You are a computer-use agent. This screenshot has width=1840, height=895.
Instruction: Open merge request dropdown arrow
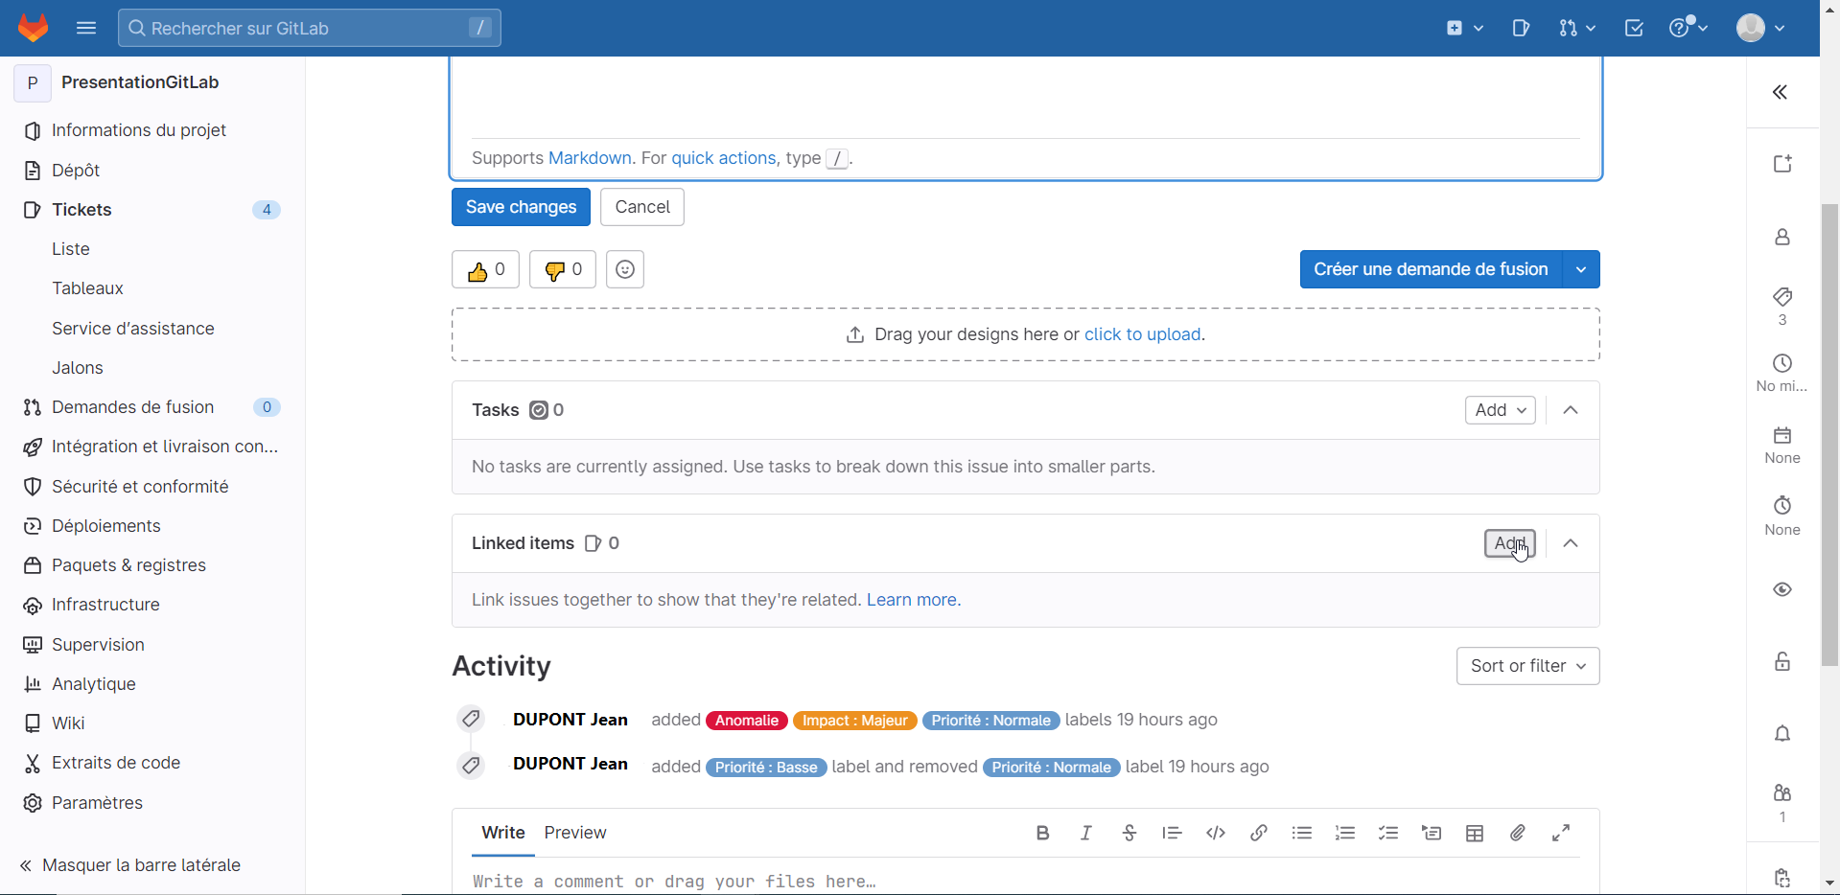1581,269
